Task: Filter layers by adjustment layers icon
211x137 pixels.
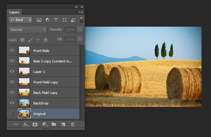Action: click(47, 20)
